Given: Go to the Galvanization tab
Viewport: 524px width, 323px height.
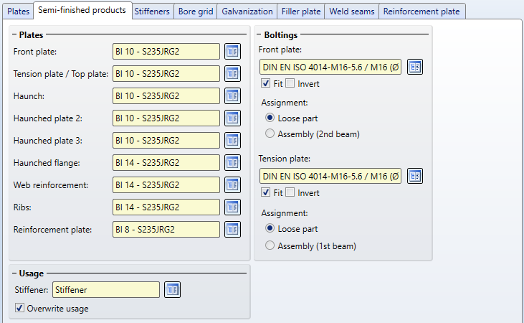Looking at the screenshot, I should pos(247,11).
